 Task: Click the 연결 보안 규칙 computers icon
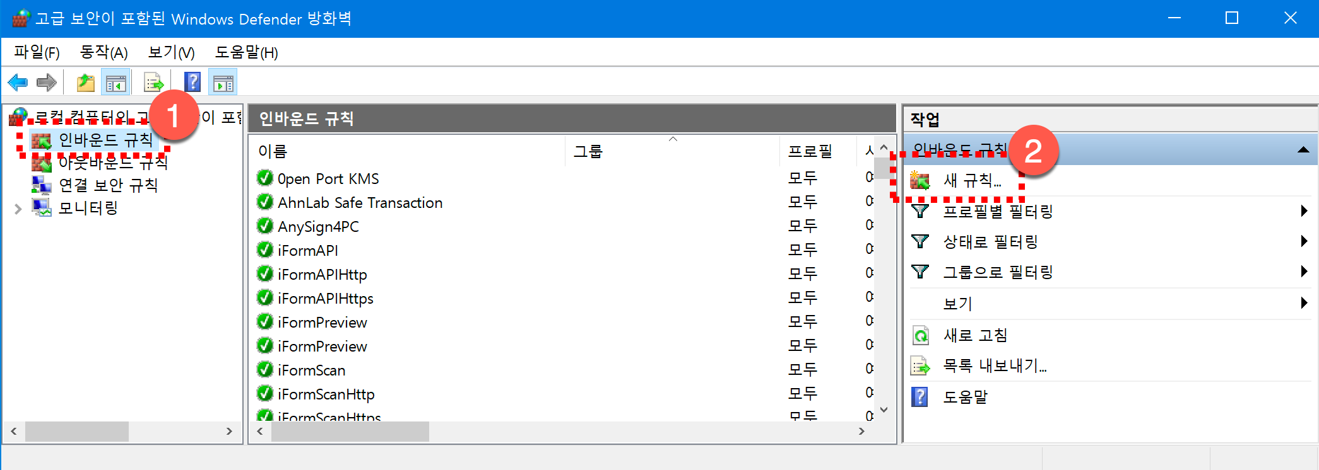pyautogui.click(x=42, y=185)
